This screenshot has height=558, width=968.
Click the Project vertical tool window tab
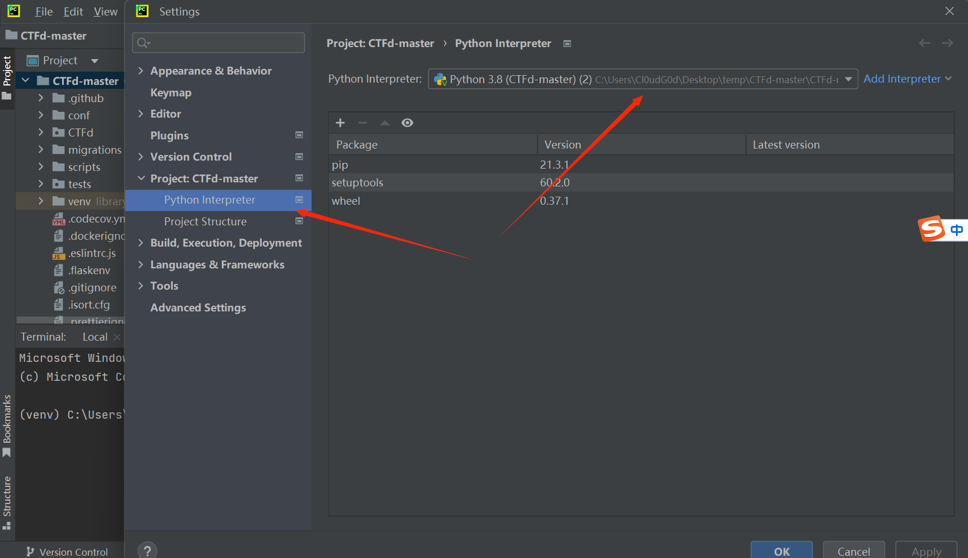[x=7, y=77]
